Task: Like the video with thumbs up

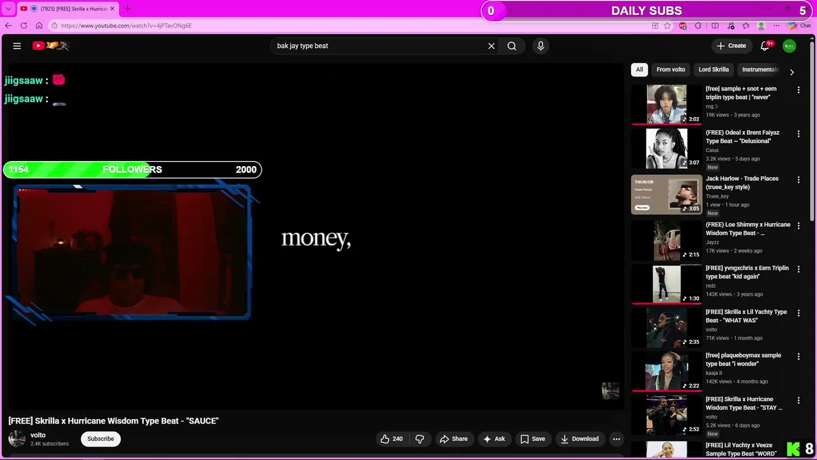Action: click(x=392, y=439)
